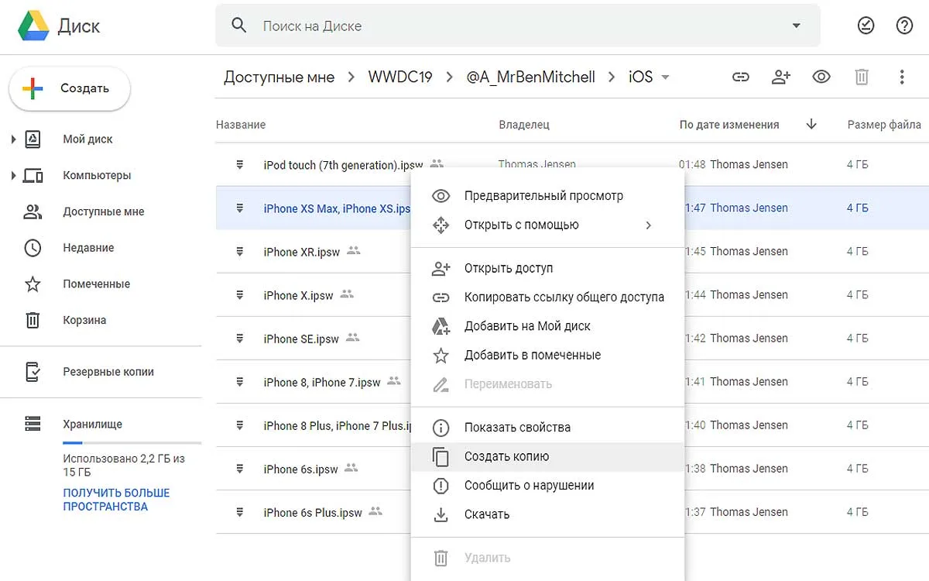Go to WWDC19 breadcrumb

coord(400,77)
